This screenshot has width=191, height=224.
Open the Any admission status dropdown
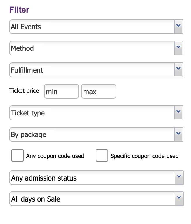click(x=96, y=178)
